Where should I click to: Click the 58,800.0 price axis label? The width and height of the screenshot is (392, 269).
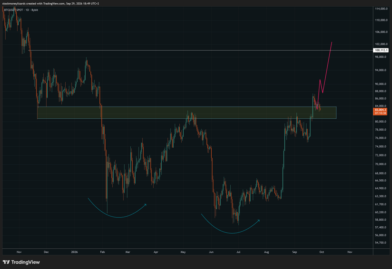(x=381, y=220)
